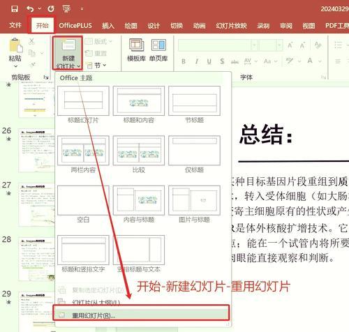
Task: Select the 仅标题 layout thumbnail
Action: pos(194,151)
